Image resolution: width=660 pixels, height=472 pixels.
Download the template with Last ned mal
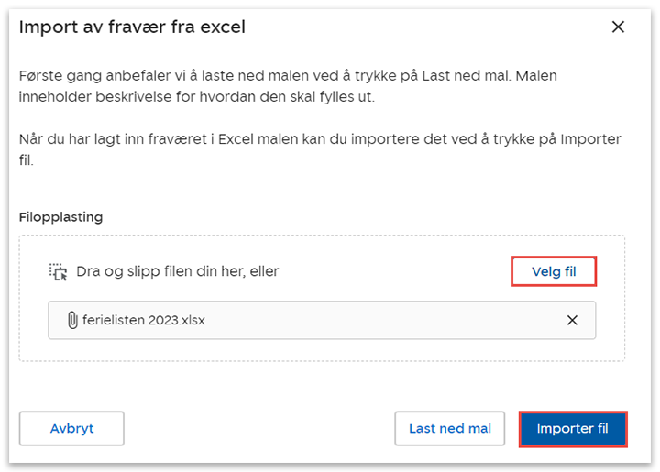point(449,428)
